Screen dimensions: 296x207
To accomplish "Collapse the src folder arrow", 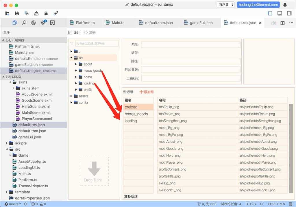I will (7, 149).
